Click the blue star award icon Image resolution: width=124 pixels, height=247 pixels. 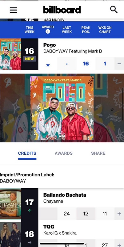(x=48, y=65)
